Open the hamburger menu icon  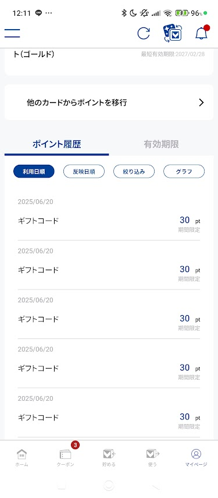point(12,33)
